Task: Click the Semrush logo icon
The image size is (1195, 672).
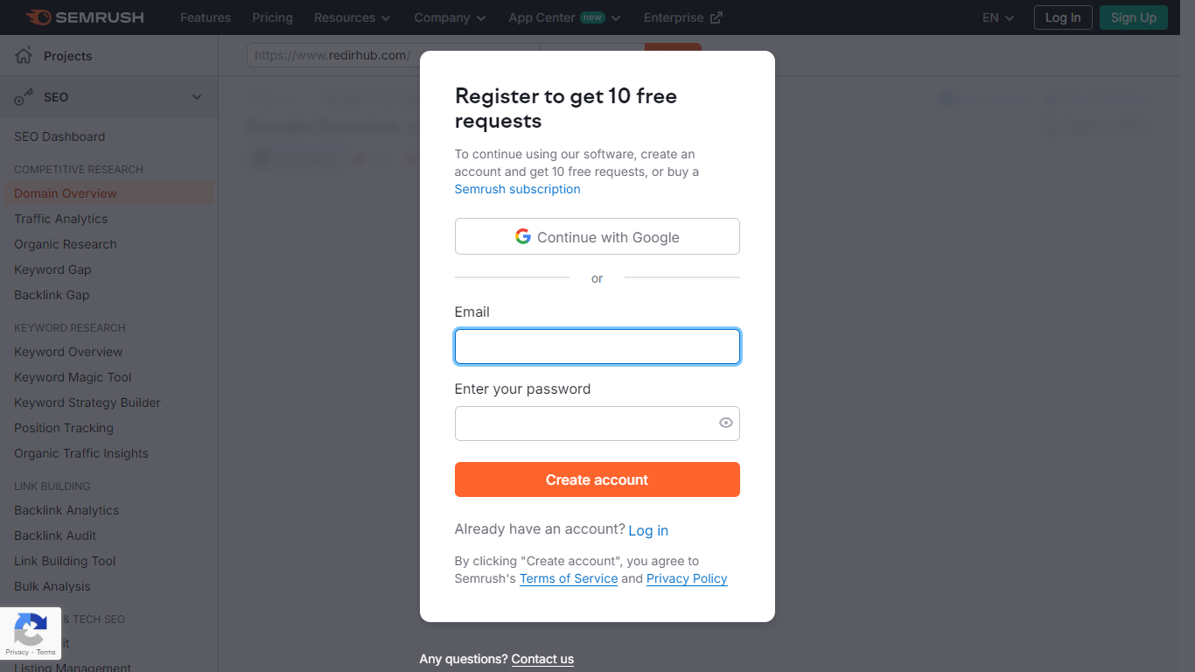Action: (37, 17)
